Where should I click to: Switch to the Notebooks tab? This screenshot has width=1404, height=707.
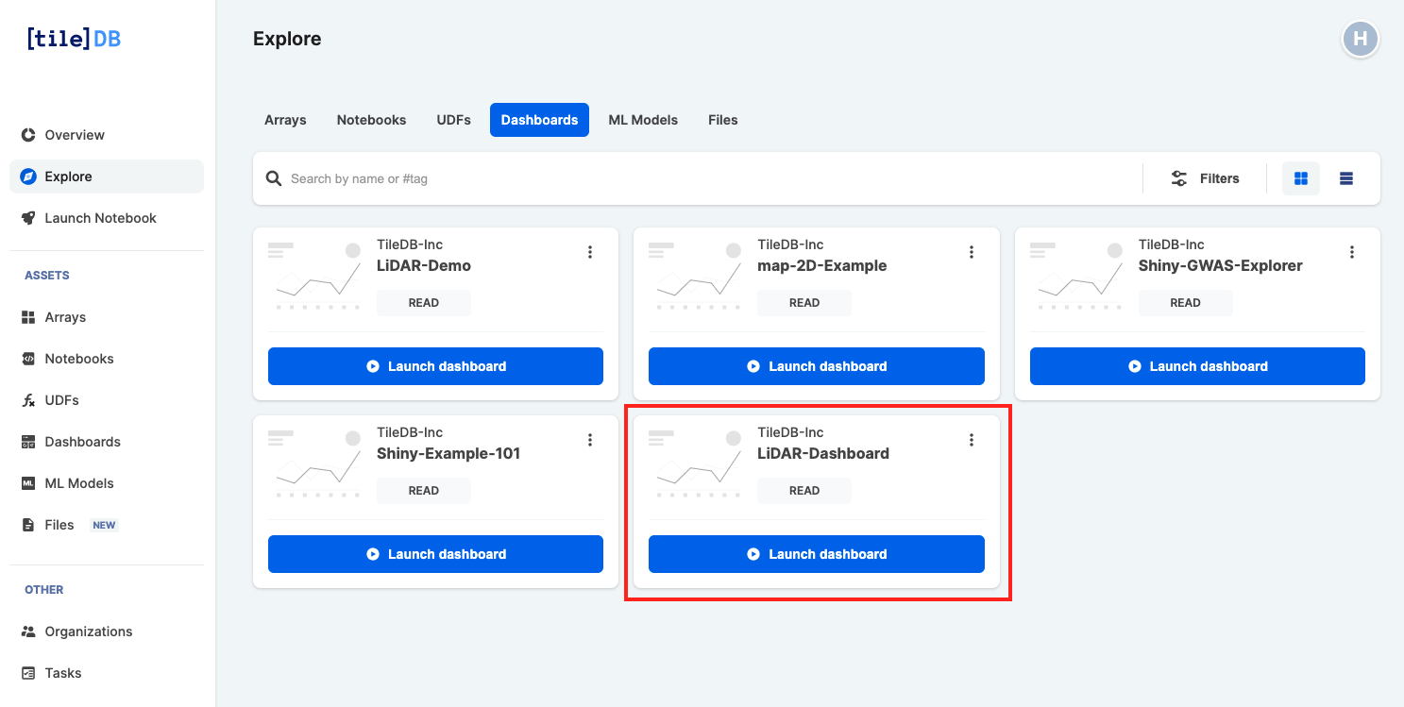tap(371, 119)
